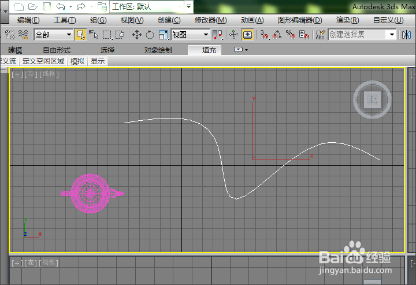Click the 创建选择集 input field
Image resolution: width=416 pixels, height=285 pixels.
point(357,35)
